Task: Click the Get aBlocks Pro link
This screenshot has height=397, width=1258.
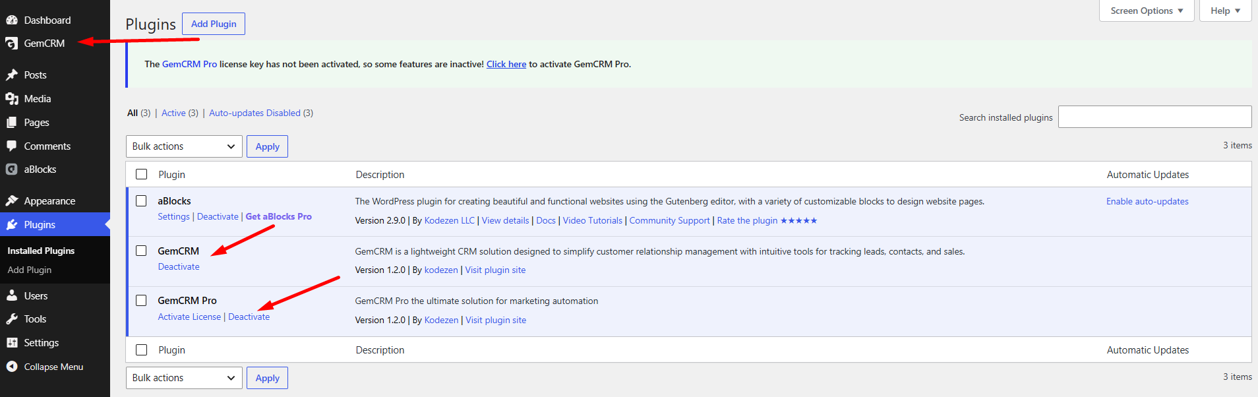Action: click(278, 216)
